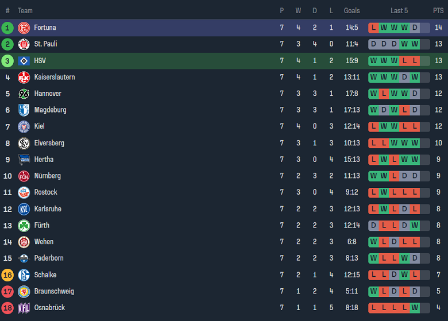
Task: Click the Fürth clover leaf crest
Action: [24, 226]
